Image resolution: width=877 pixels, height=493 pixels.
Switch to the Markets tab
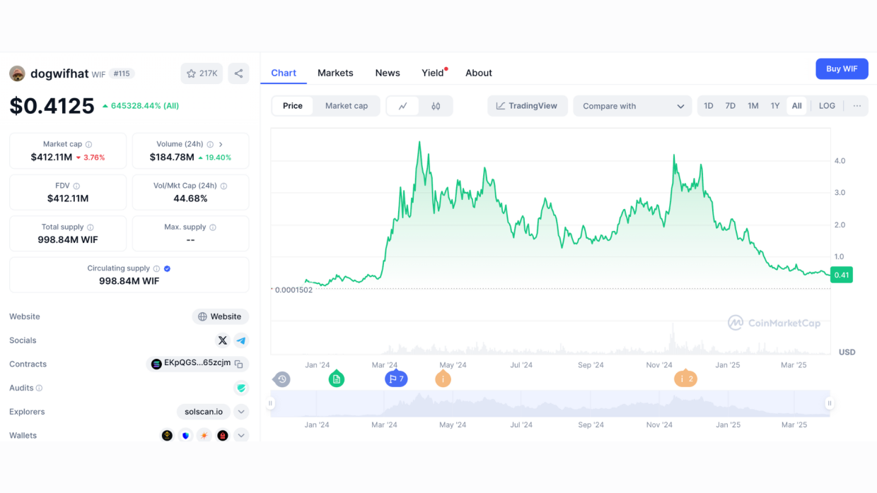click(335, 73)
